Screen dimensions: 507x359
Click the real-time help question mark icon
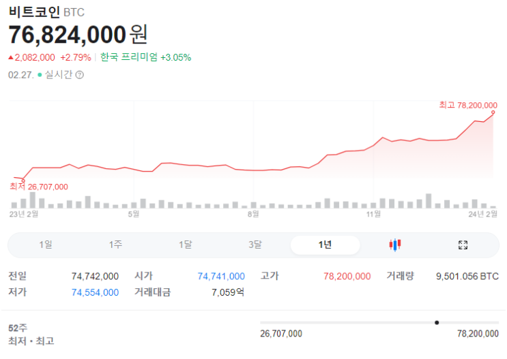coord(80,75)
